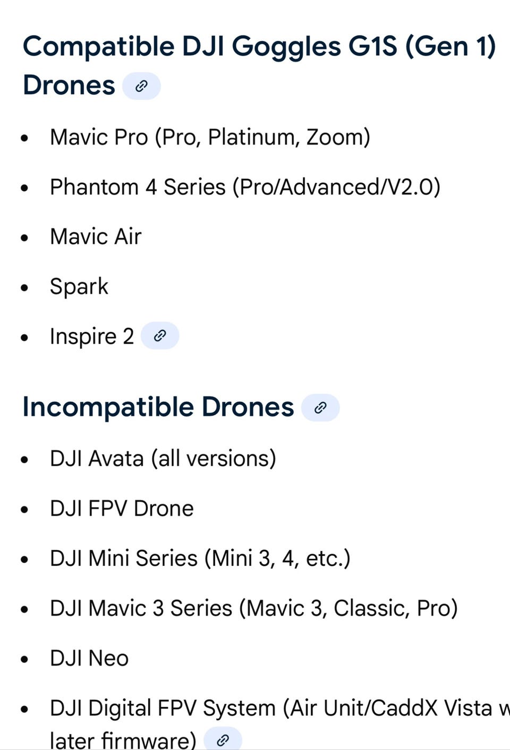Click the 'Inspire 2' text
The image size is (510, 750).
[x=91, y=336]
